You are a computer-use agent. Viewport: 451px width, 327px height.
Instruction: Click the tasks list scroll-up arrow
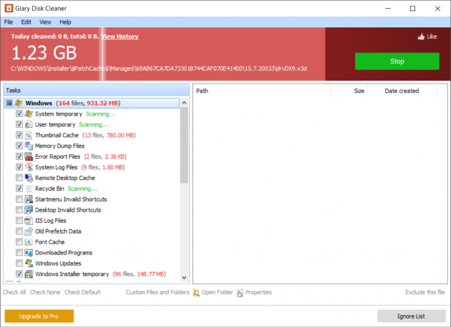tap(184, 103)
